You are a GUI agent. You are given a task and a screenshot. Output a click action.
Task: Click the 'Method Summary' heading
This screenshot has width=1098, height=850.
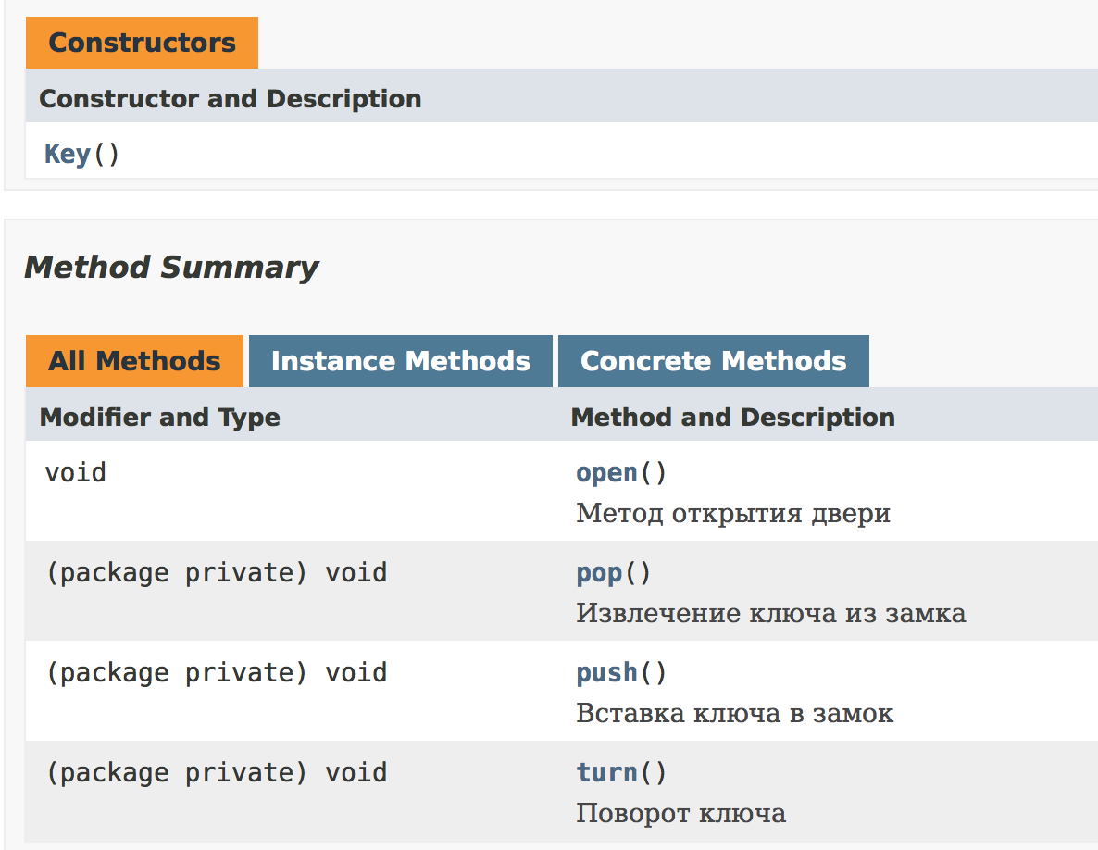171,268
